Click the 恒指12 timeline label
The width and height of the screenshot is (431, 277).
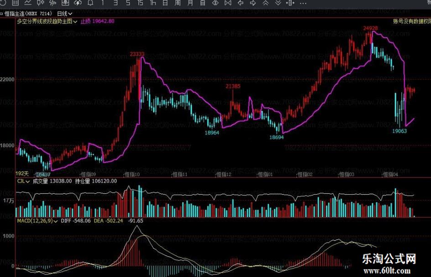click(x=224, y=174)
